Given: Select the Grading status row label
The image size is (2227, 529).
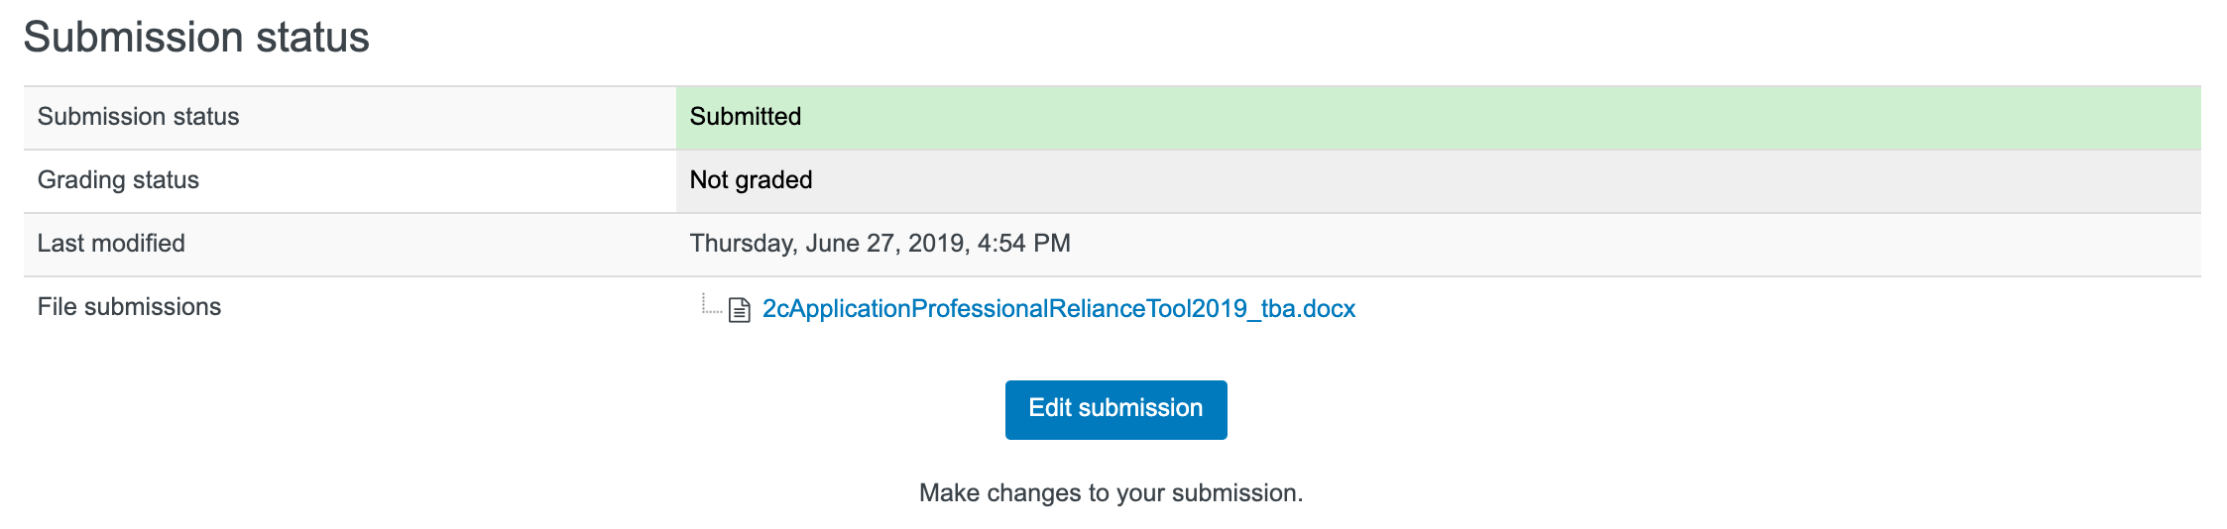Looking at the screenshot, I should pyautogui.click(x=118, y=180).
